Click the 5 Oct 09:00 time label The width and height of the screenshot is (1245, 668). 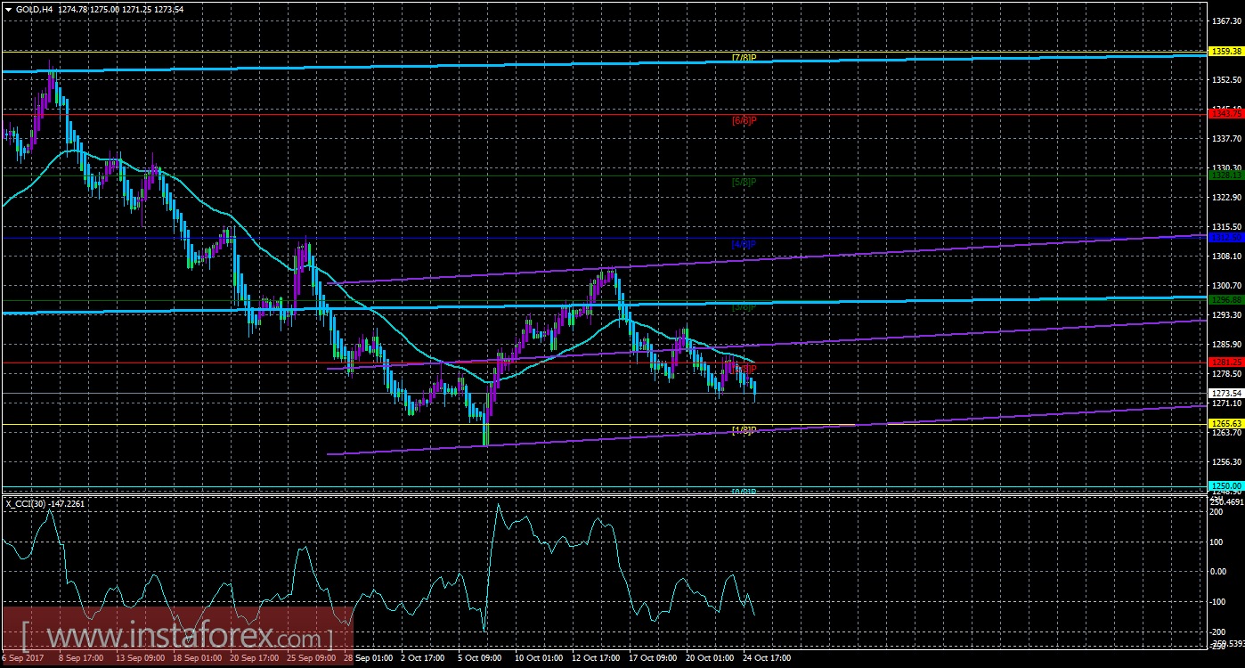point(479,658)
